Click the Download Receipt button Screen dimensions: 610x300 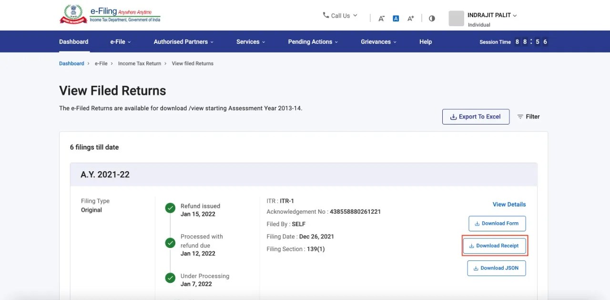point(494,246)
